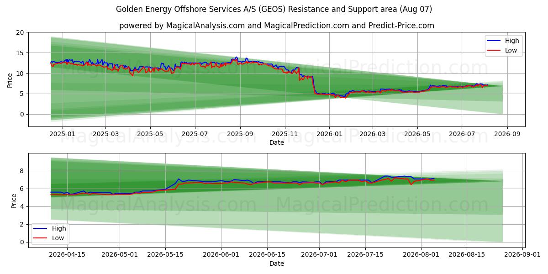Image resolution: width=548 pixels, height=274 pixels.
Task: Click the '10' price tick on the upper chart
Action: point(20,74)
